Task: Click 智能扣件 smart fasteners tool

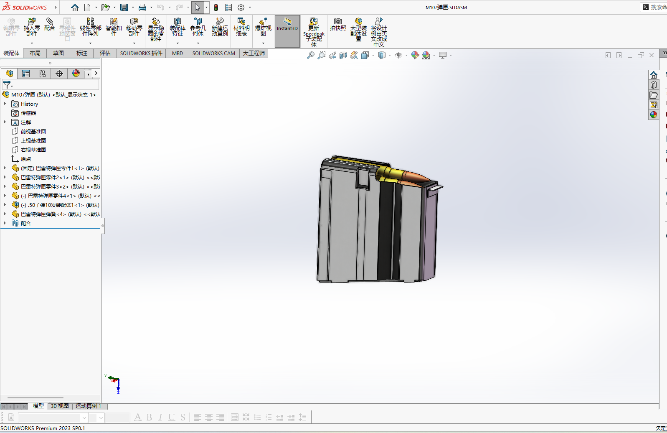Action: (114, 27)
